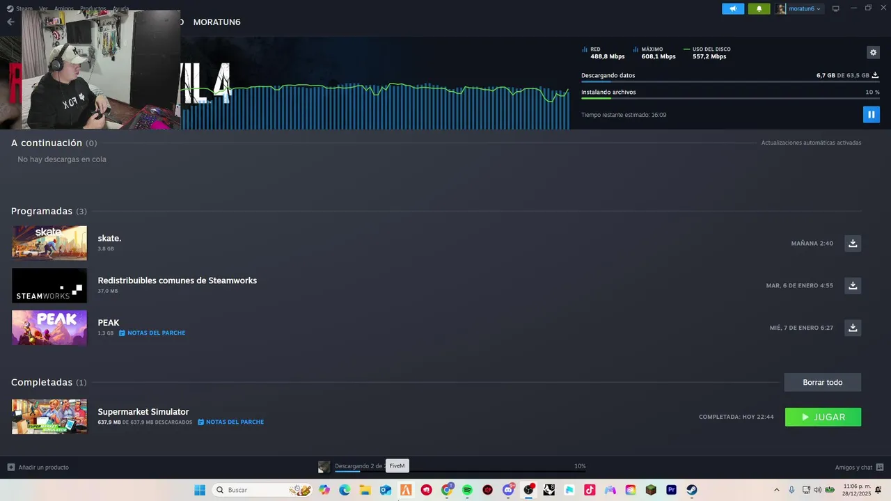Click the Descargando datos progress bar
The height and width of the screenshot is (501, 891).
tap(730, 81)
